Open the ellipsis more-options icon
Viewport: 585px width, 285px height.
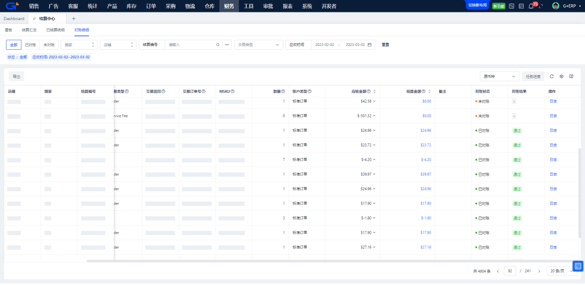[227, 45]
